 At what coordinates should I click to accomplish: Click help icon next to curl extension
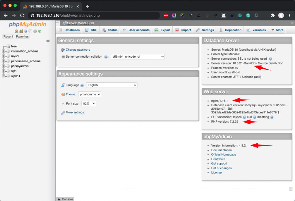[x=255, y=117]
